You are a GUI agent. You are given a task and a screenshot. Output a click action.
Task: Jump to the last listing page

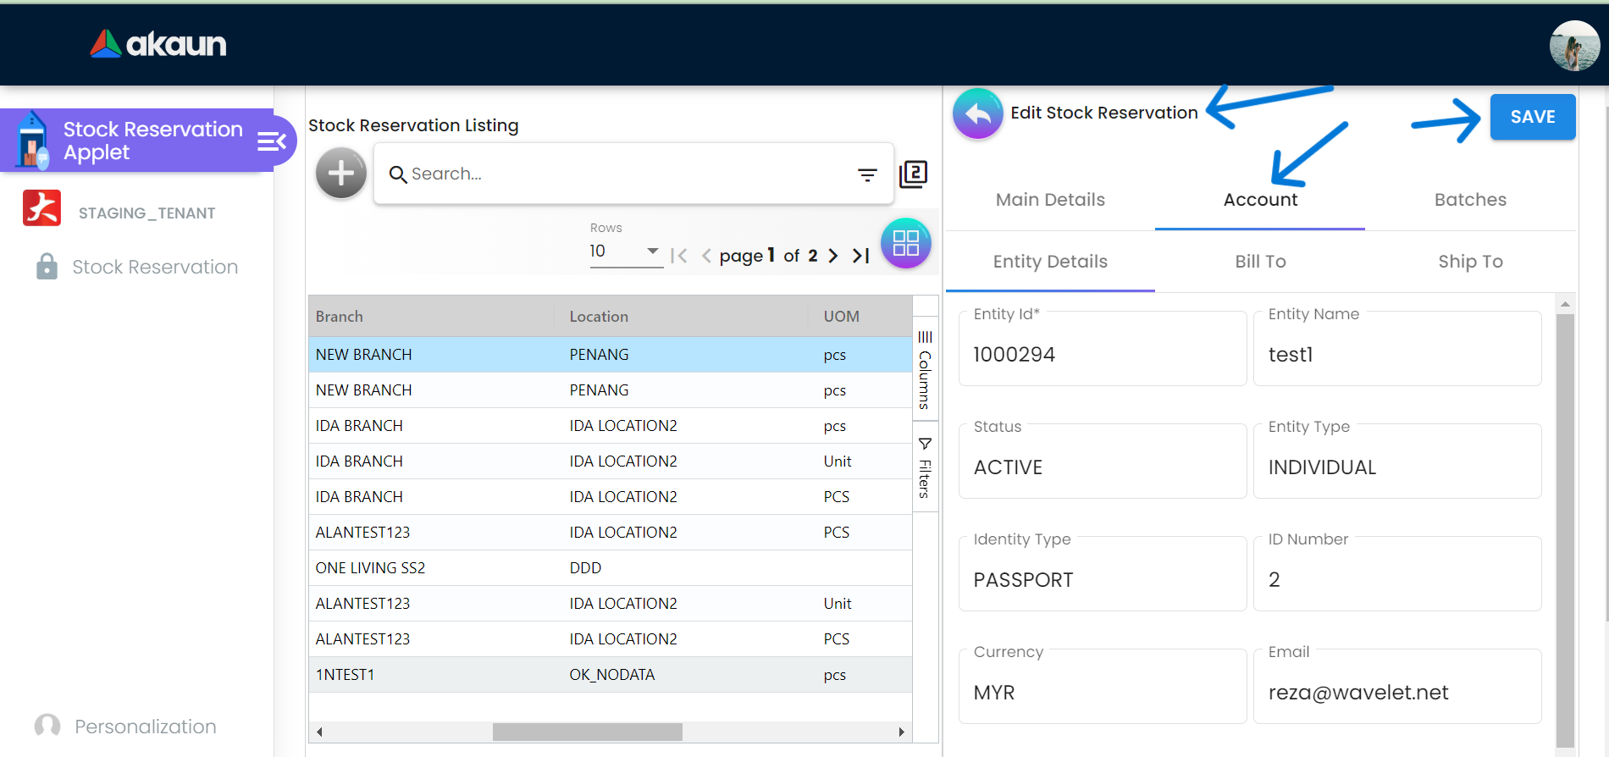tap(860, 256)
